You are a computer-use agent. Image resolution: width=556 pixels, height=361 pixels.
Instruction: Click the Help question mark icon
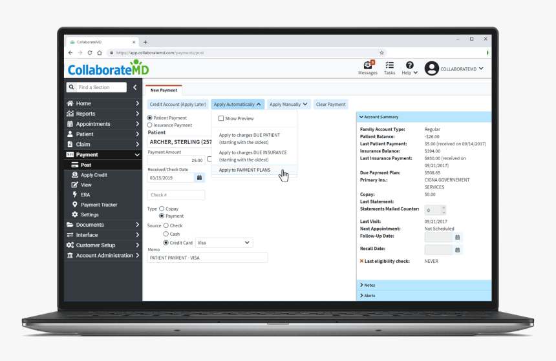(409, 65)
